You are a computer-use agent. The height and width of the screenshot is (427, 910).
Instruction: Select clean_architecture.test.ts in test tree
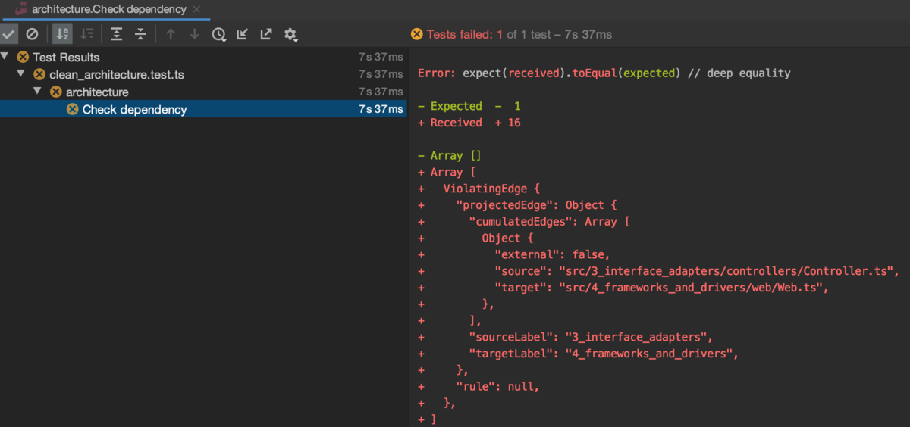(x=203, y=74)
